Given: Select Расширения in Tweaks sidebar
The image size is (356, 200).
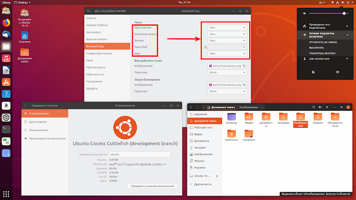Looking at the screenshot, I should 107,82.
